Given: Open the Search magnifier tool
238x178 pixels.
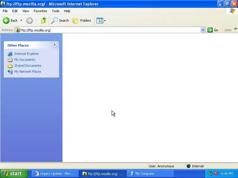Looking at the screenshot, I should pyautogui.click(x=60, y=20).
